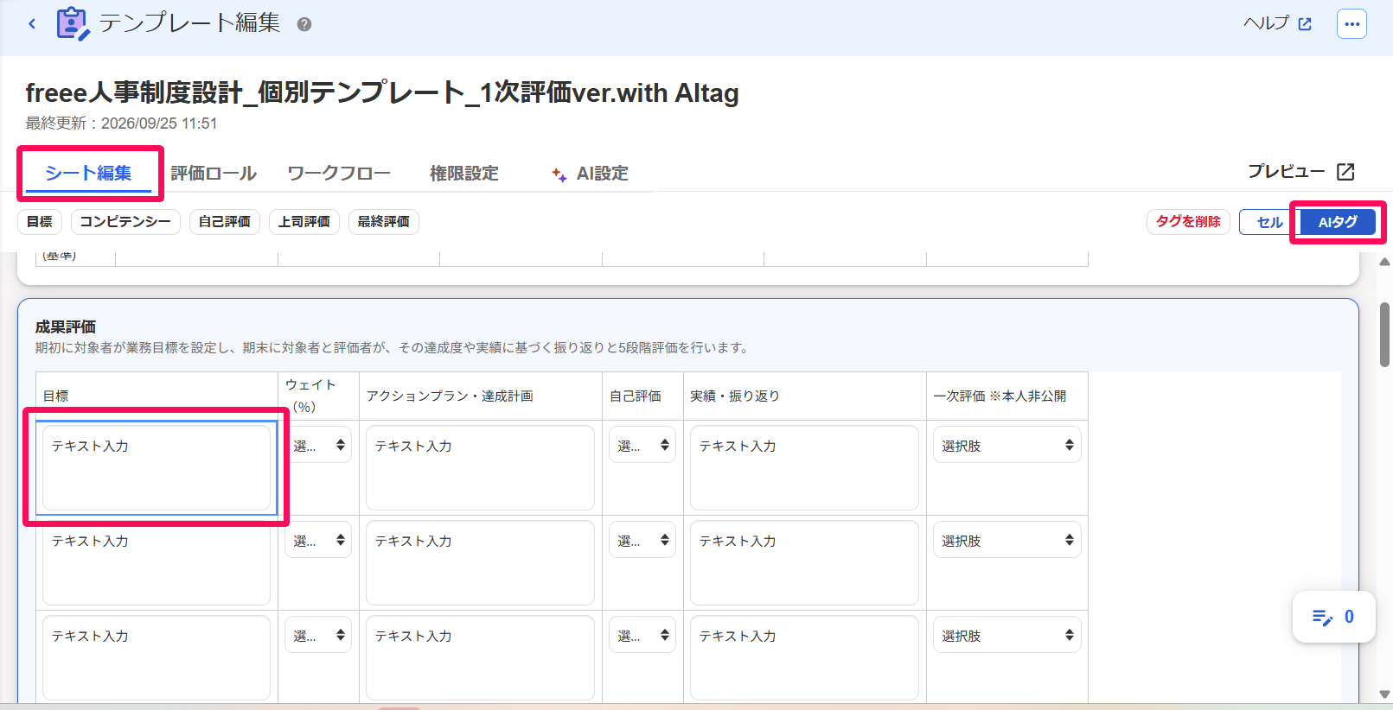Click second row 目標 text input
Image resolution: width=1393 pixels, height=710 pixels.
pyautogui.click(x=157, y=562)
